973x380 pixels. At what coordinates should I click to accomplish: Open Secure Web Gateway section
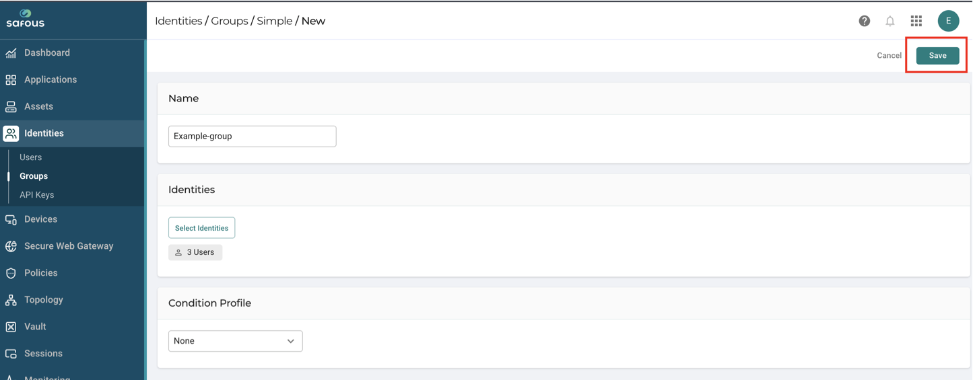[72, 246]
